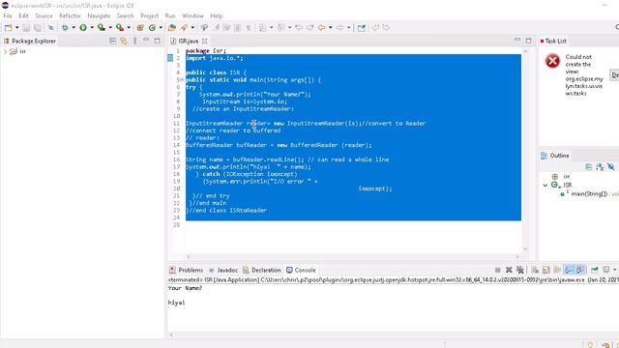Click the Open Perspective toolbar icon
Viewport: 619px width, 348px height.
pyautogui.click(x=361, y=28)
